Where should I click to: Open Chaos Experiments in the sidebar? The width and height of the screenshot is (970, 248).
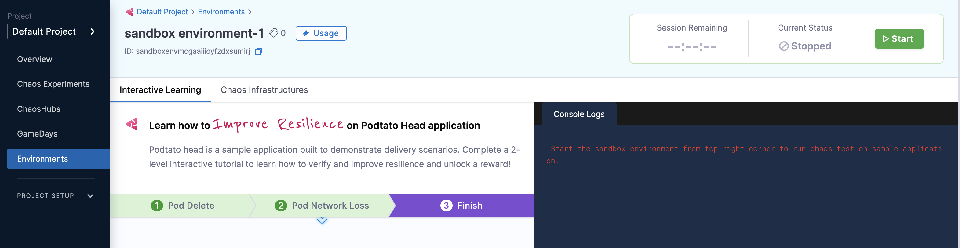click(54, 85)
